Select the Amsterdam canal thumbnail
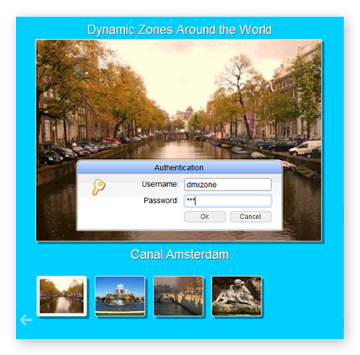This screenshot has width=360, height=355. [62, 296]
